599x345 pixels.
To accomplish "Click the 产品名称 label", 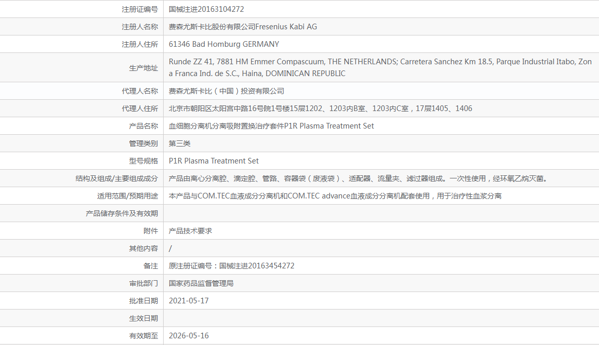I will 143,126.
